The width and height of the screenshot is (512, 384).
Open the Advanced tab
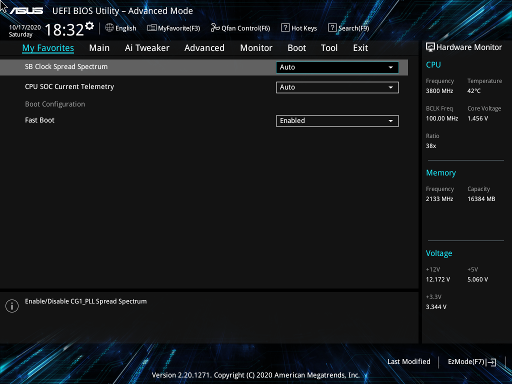point(204,48)
